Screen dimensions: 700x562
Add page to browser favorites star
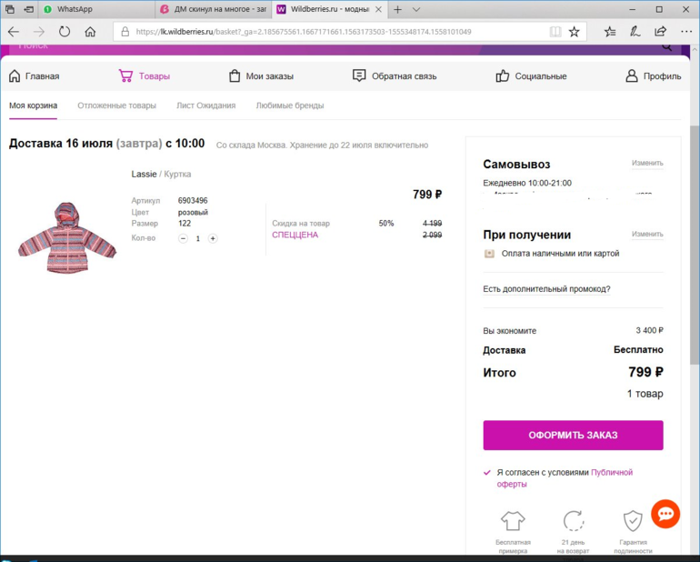tap(574, 32)
